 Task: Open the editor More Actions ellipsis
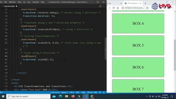(104, 6)
